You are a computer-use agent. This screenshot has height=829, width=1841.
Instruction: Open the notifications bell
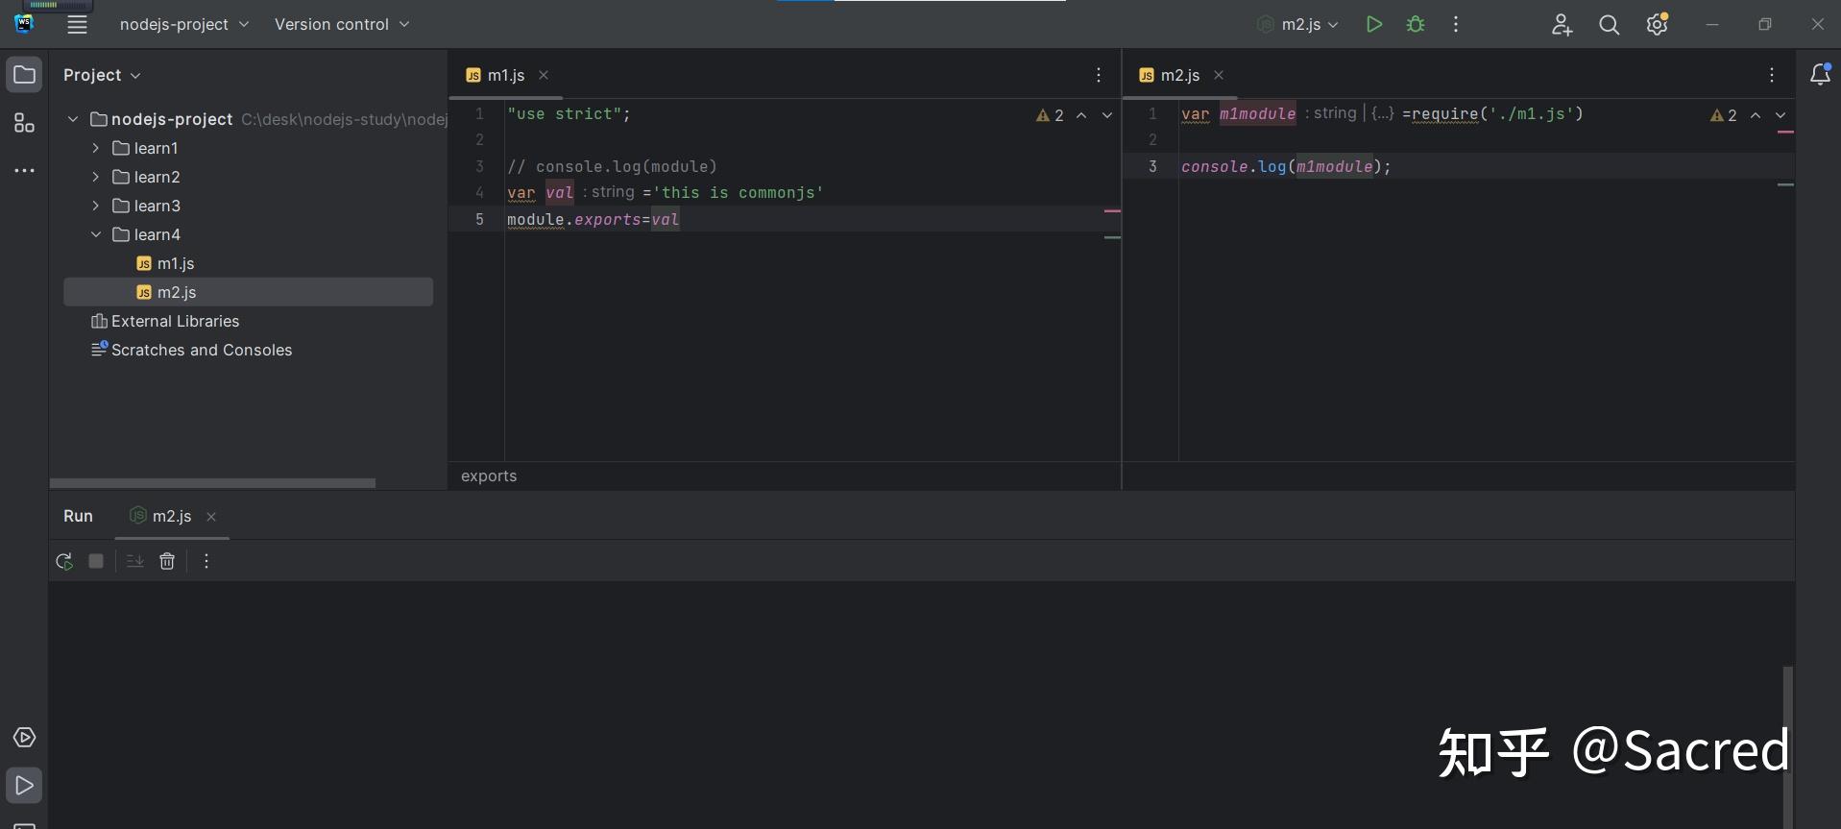tap(1819, 75)
